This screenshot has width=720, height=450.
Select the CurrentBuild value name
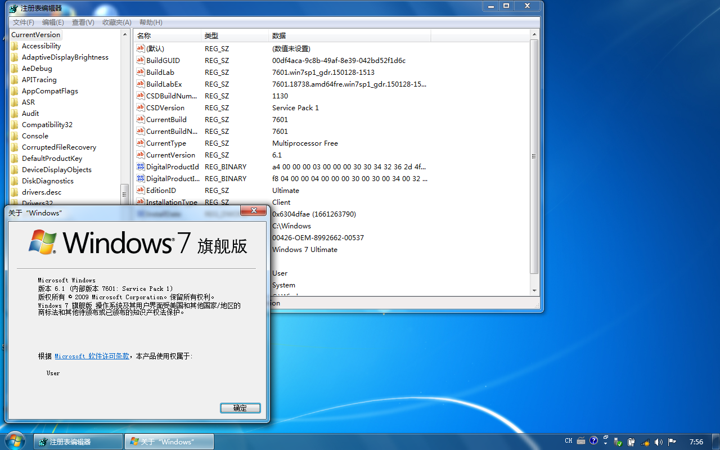(166, 119)
